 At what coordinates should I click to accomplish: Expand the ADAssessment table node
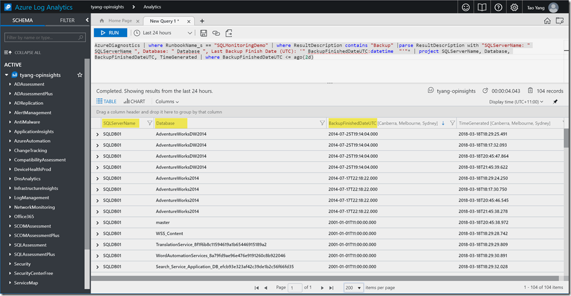[10, 84]
